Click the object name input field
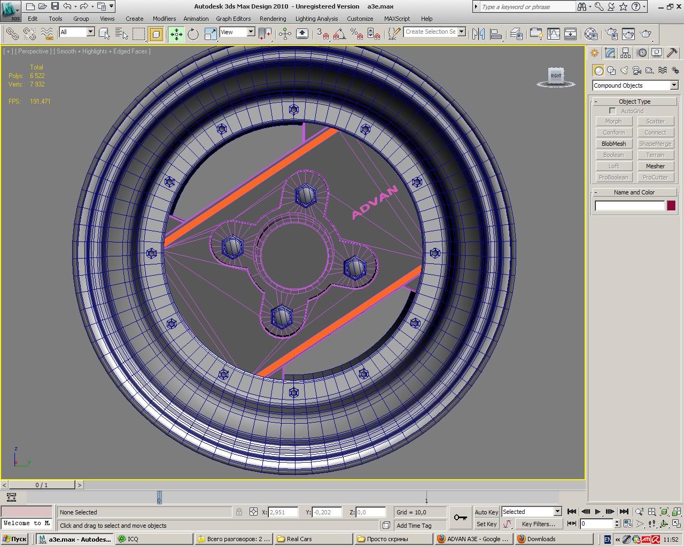Viewport: 684px width, 547px height. tap(630, 206)
